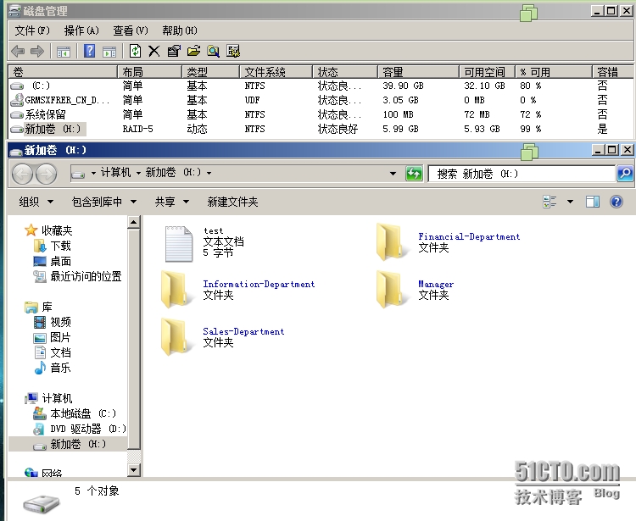Open the 操作(A) menu

pos(81,30)
